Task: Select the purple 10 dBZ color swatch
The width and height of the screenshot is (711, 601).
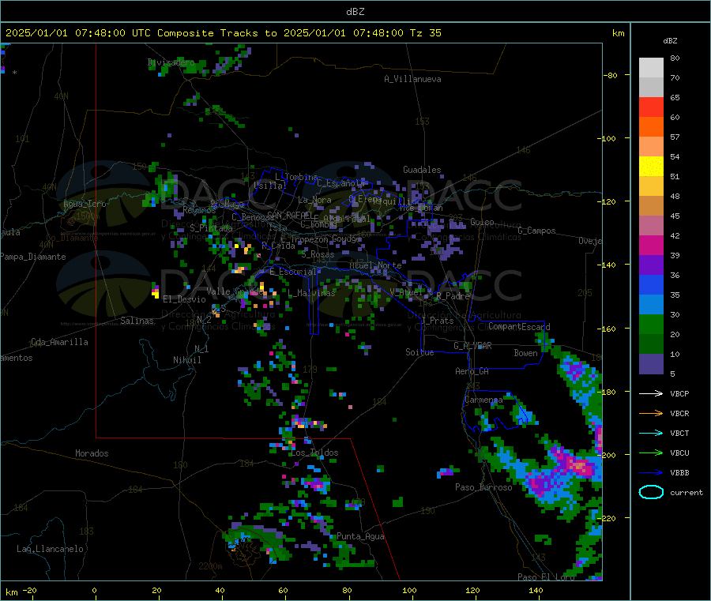Action: [x=651, y=363]
